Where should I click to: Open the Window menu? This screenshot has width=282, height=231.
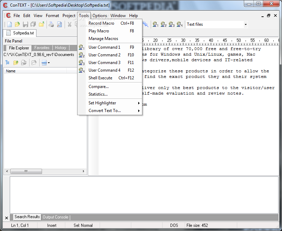point(118,16)
